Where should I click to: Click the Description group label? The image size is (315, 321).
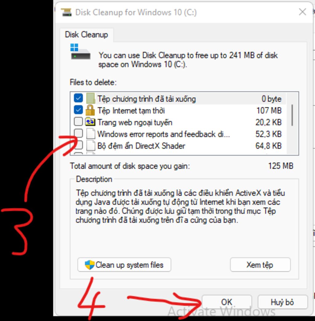pos(94,179)
